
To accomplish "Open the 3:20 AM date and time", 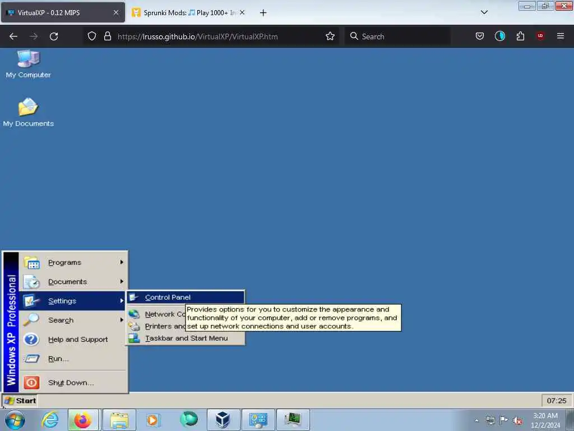I will [x=545, y=420].
